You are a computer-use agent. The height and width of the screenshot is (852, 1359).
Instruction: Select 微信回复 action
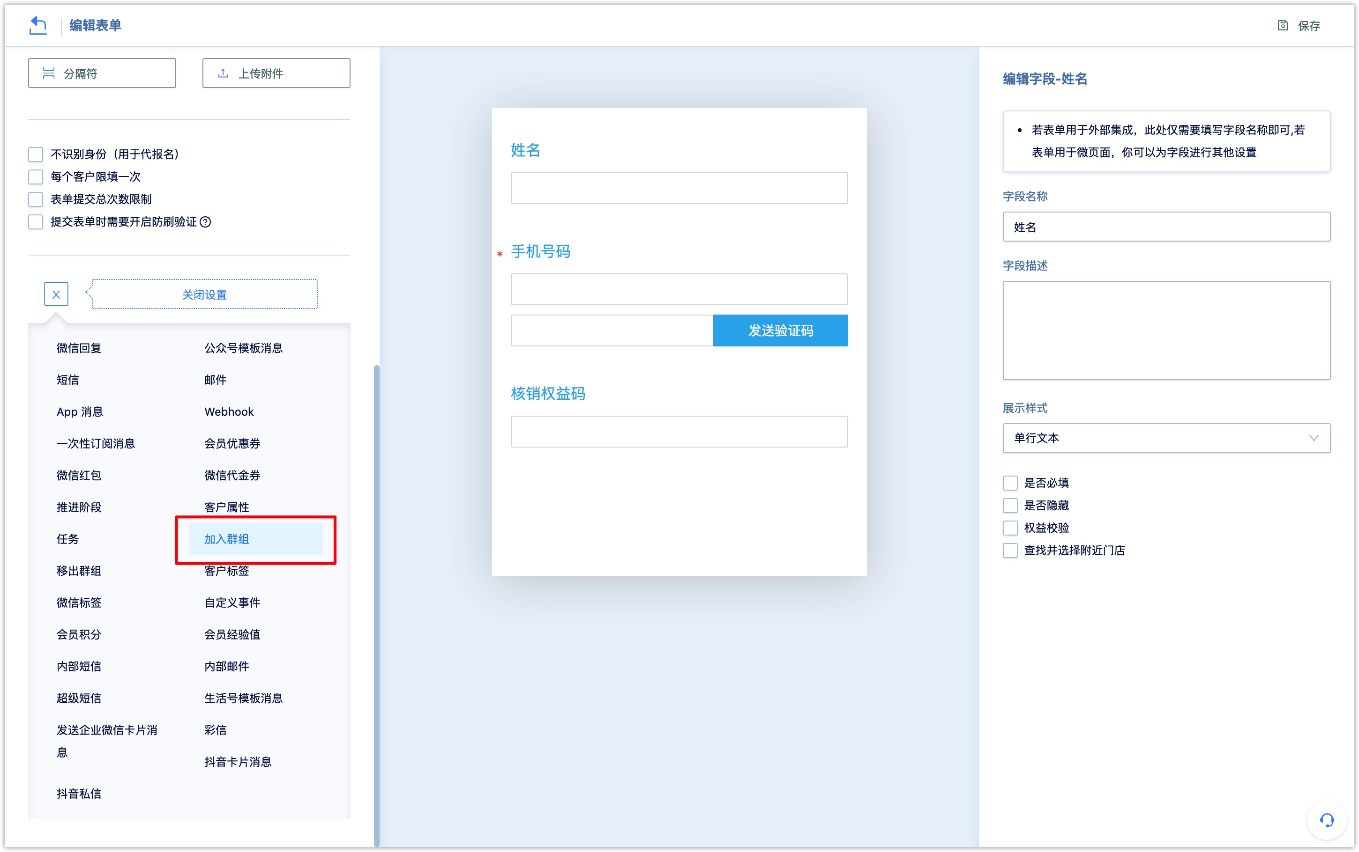coord(79,348)
